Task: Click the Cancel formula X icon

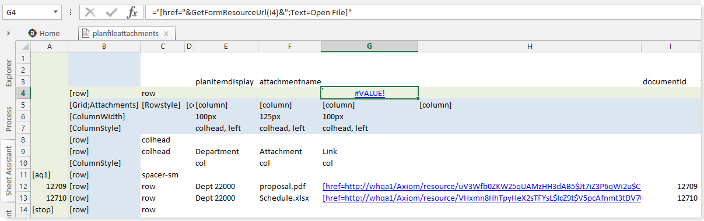Action: pos(90,12)
